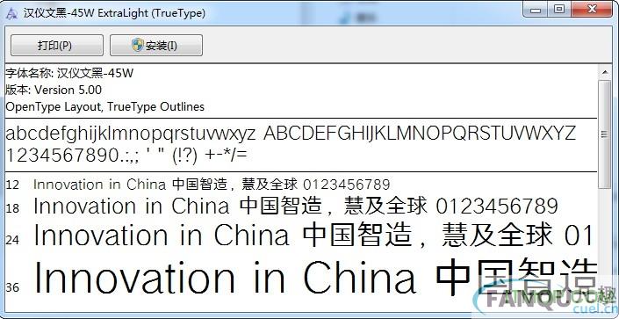
Task: Click the OpenType Layout, TrueType Outlines line
Action: 105,106
